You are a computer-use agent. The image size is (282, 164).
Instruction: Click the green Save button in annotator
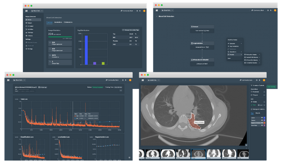click(253, 105)
